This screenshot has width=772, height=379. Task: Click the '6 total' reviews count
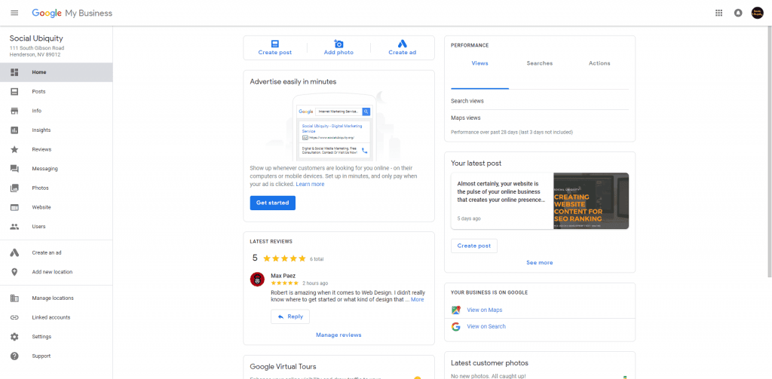pyautogui.click(x=317, y=258)
